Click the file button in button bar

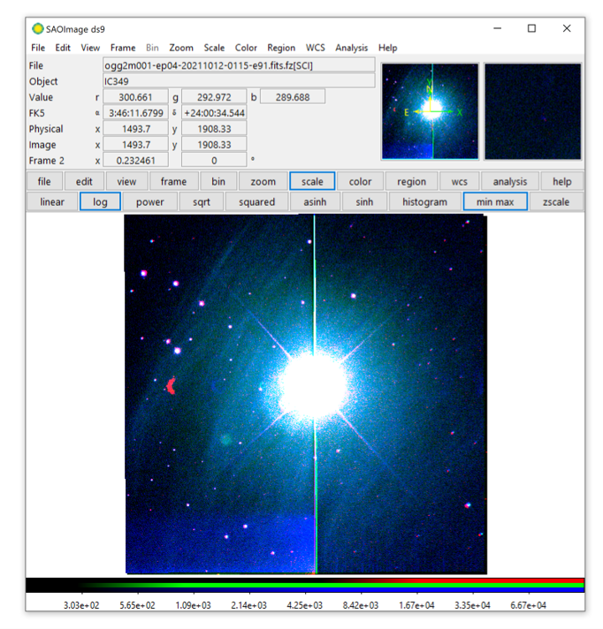click(44, 181)
